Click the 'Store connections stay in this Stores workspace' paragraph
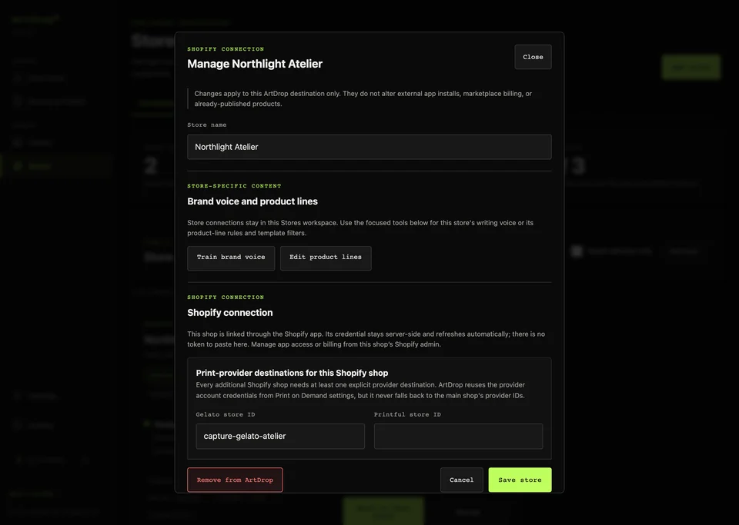Viewport: 739px width, 525px height. pyautogui.click(x=360, y=228)
